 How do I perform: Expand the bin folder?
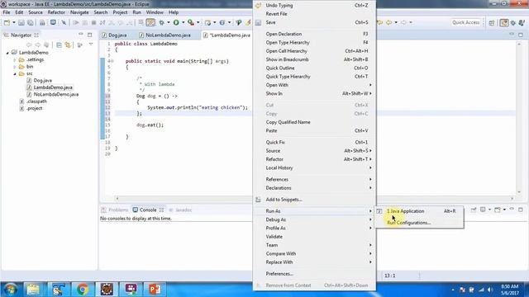click(15, 67)
